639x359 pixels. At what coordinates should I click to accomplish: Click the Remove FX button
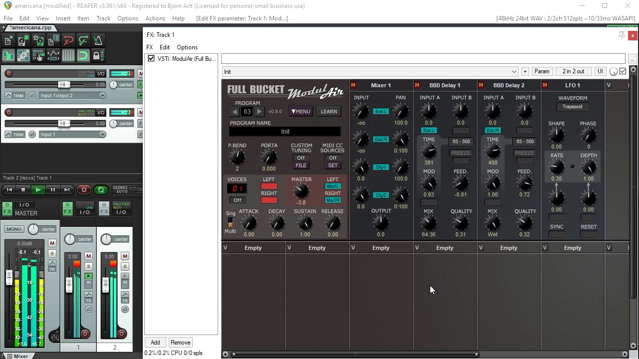(x=180, y=343)
